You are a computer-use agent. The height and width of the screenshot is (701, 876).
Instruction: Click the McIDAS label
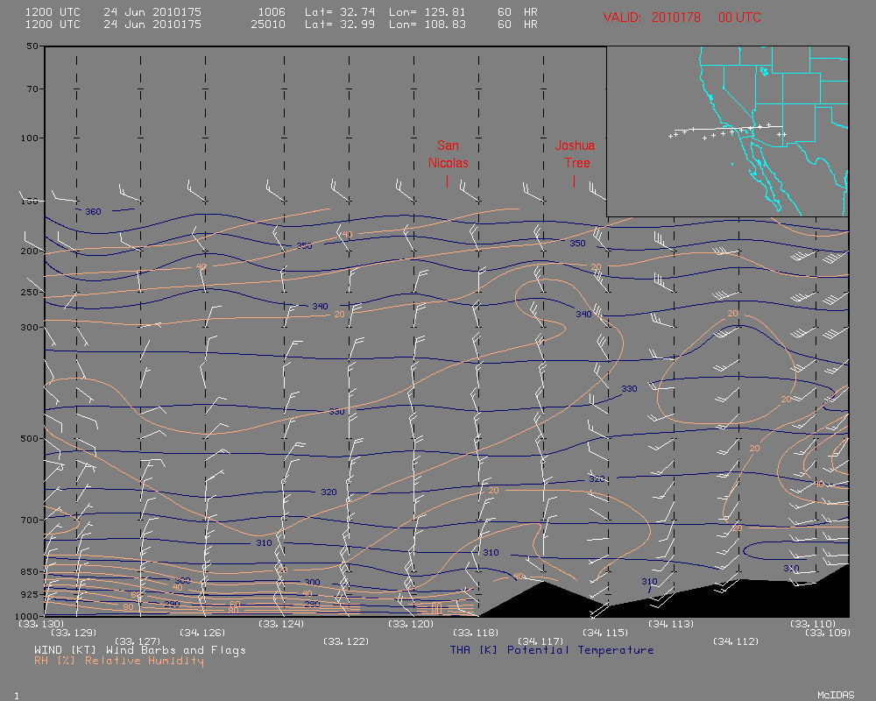click(x=836, y=695)
